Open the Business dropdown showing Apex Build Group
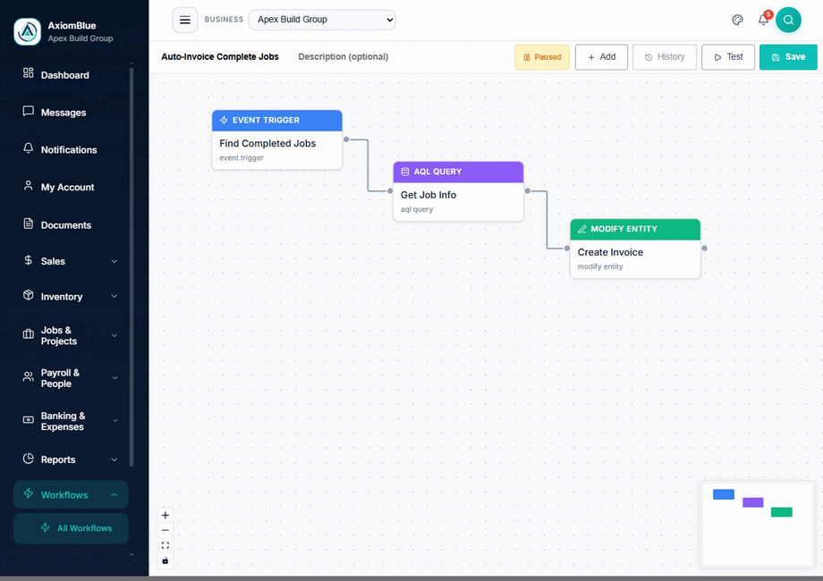Screen dimensions: 823x581 point(322,20)
